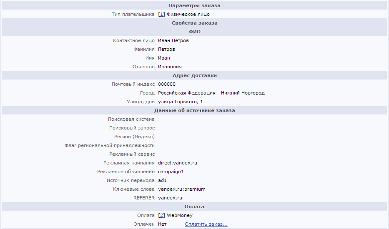The width and height of the screenshot is (389, 229).
Task: Open the payment system link [2]
Action: [161, 215]
